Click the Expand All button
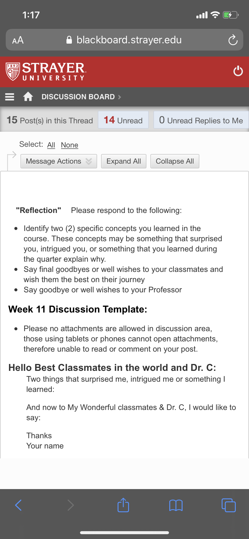 point(124,161)
